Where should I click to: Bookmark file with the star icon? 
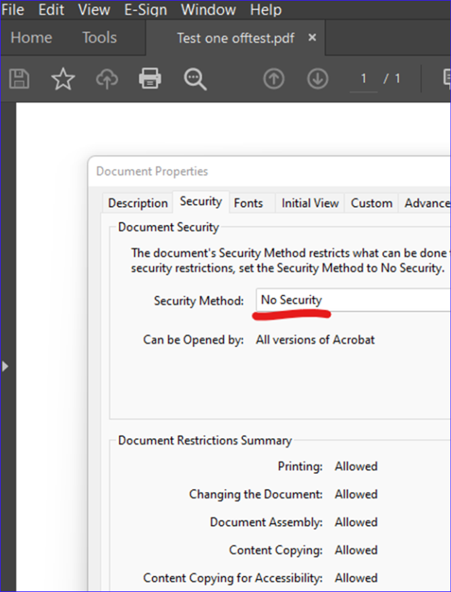[x=63, y=79]
